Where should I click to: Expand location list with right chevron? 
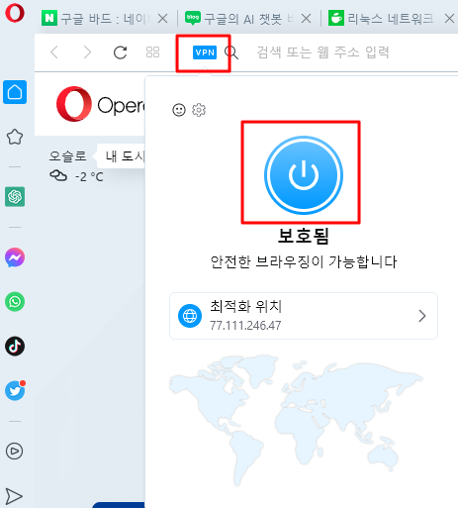pyautogui.click(x=422, y=316)
